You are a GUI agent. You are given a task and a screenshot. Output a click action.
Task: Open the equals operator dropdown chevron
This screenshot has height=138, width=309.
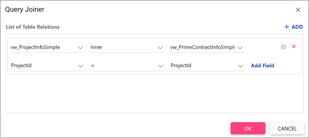point(160,66)
